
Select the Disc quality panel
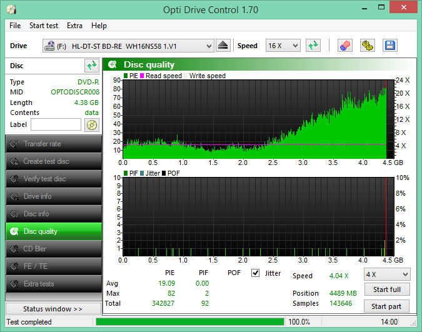point(54,231)
